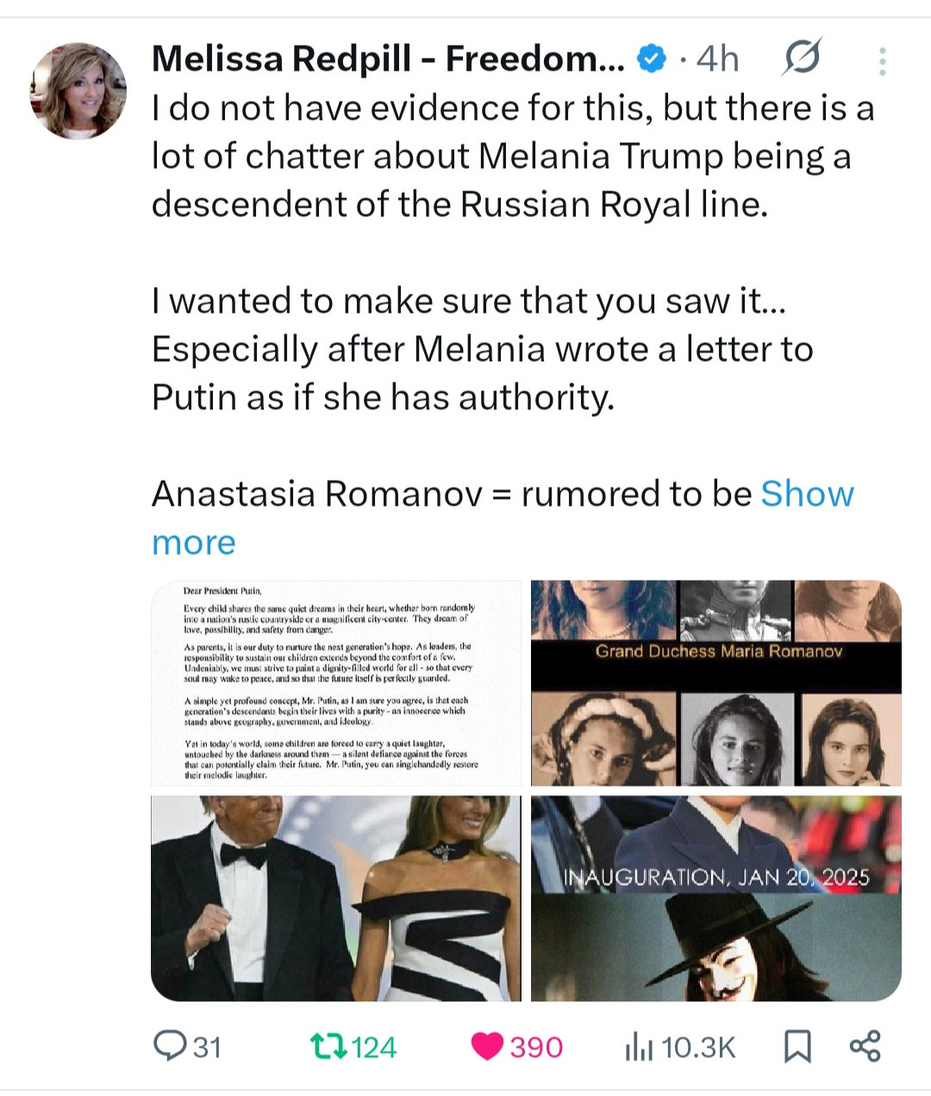Open the Grand Duchess Maria Romanov image
Image resolution: width=931 pixels, height=1096 pixels.
(715, 682)
